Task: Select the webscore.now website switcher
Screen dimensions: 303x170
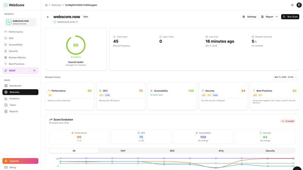Action: [20, 22]
